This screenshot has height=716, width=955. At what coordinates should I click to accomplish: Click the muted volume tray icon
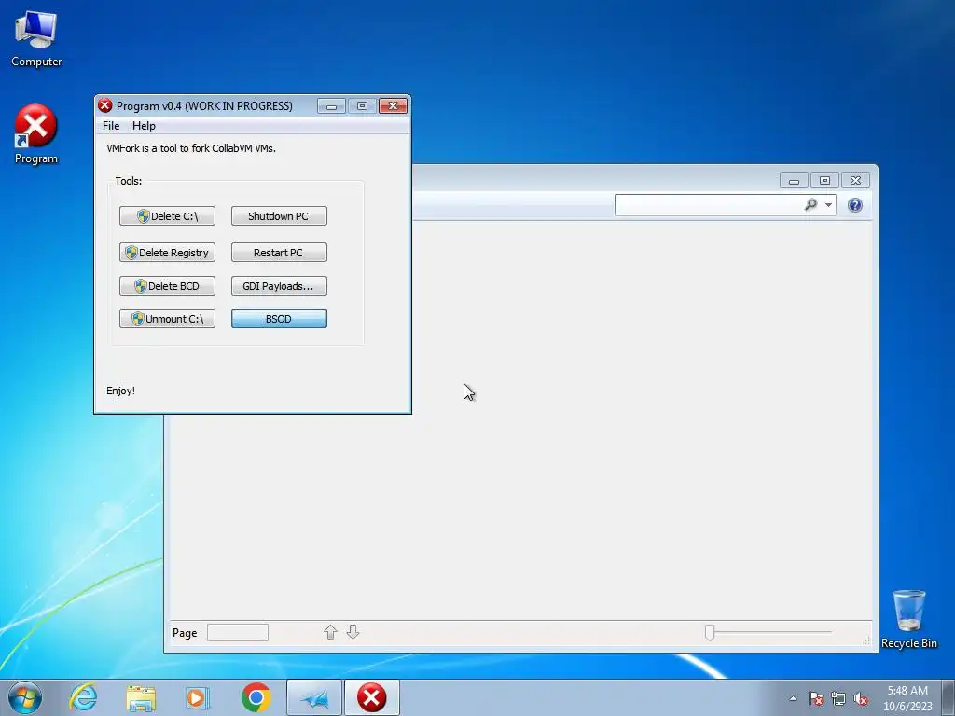click(861, 698)
